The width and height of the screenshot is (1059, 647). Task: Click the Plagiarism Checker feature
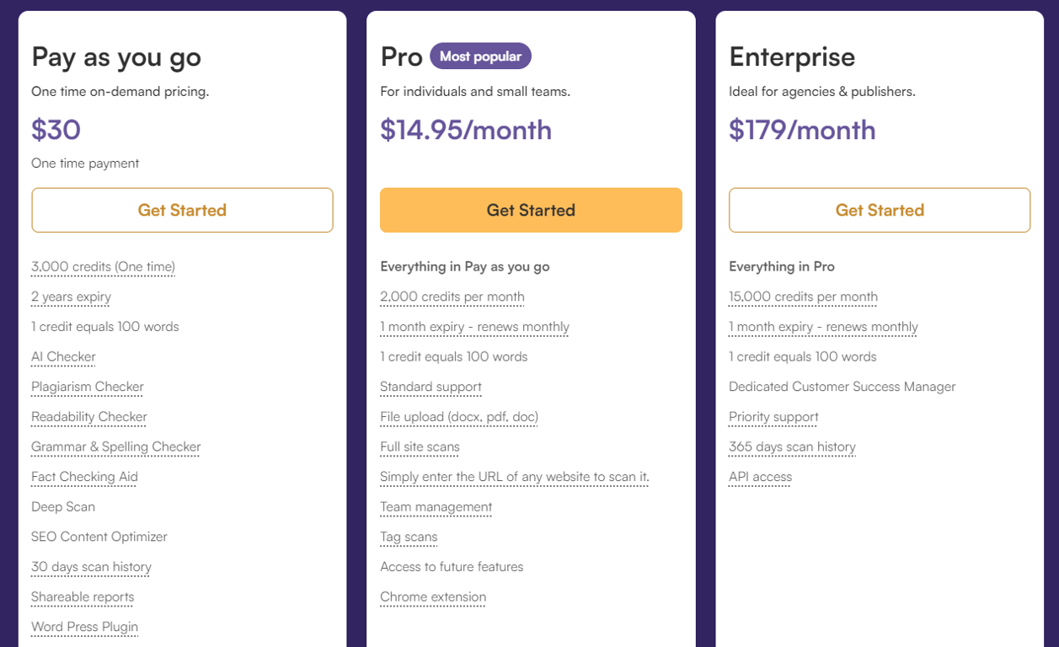(88, 387)
